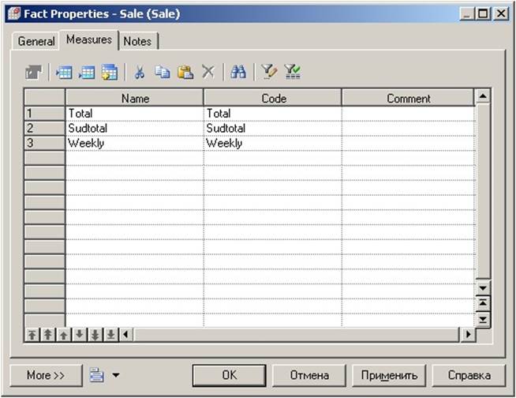Image resolution: width=516 pixels, height=398 pixels.
Task: Click the Paste clipboard icon
Action: pyautogui.click(x=185, y=72)
